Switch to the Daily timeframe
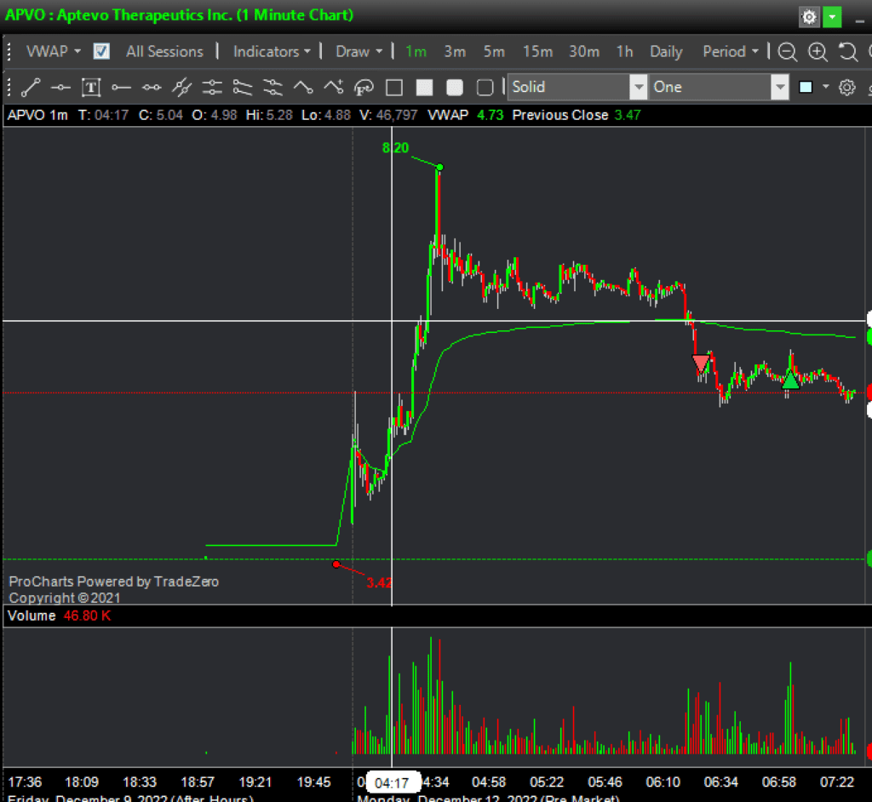 point(666,51)
